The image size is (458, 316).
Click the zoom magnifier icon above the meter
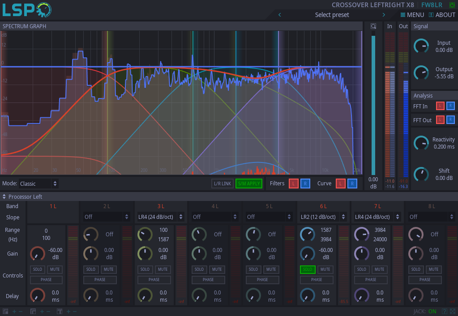coord(373,26)
